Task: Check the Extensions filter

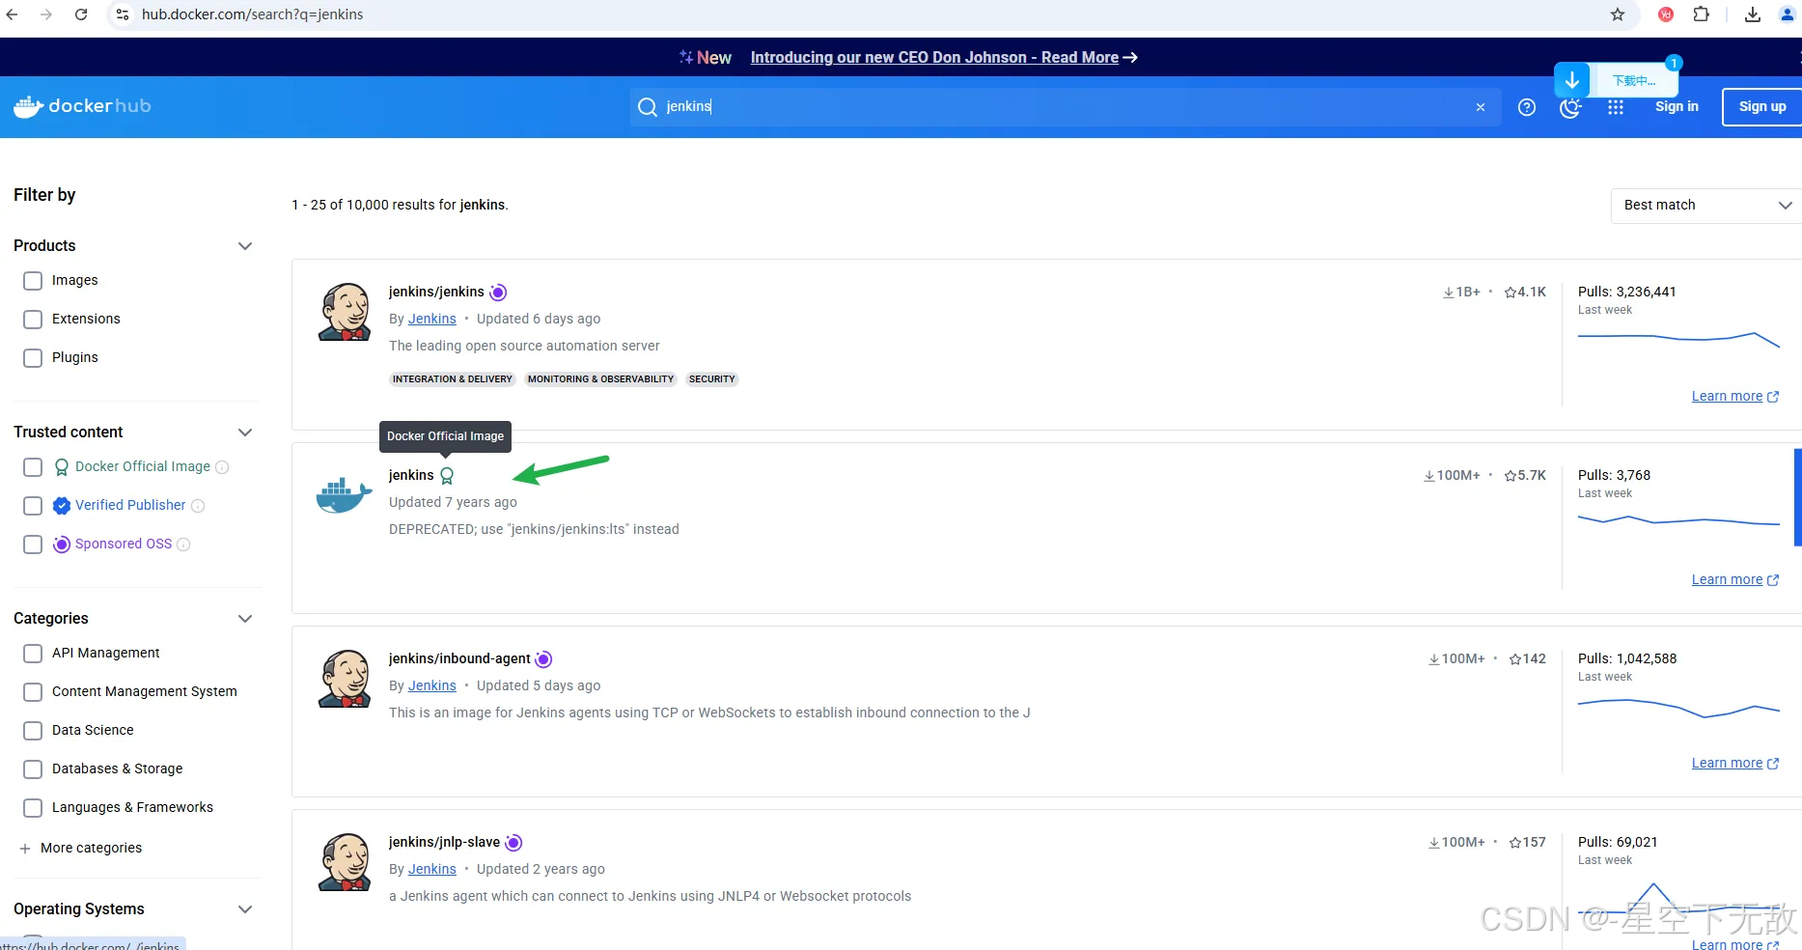Action: [x=33, y=320]
